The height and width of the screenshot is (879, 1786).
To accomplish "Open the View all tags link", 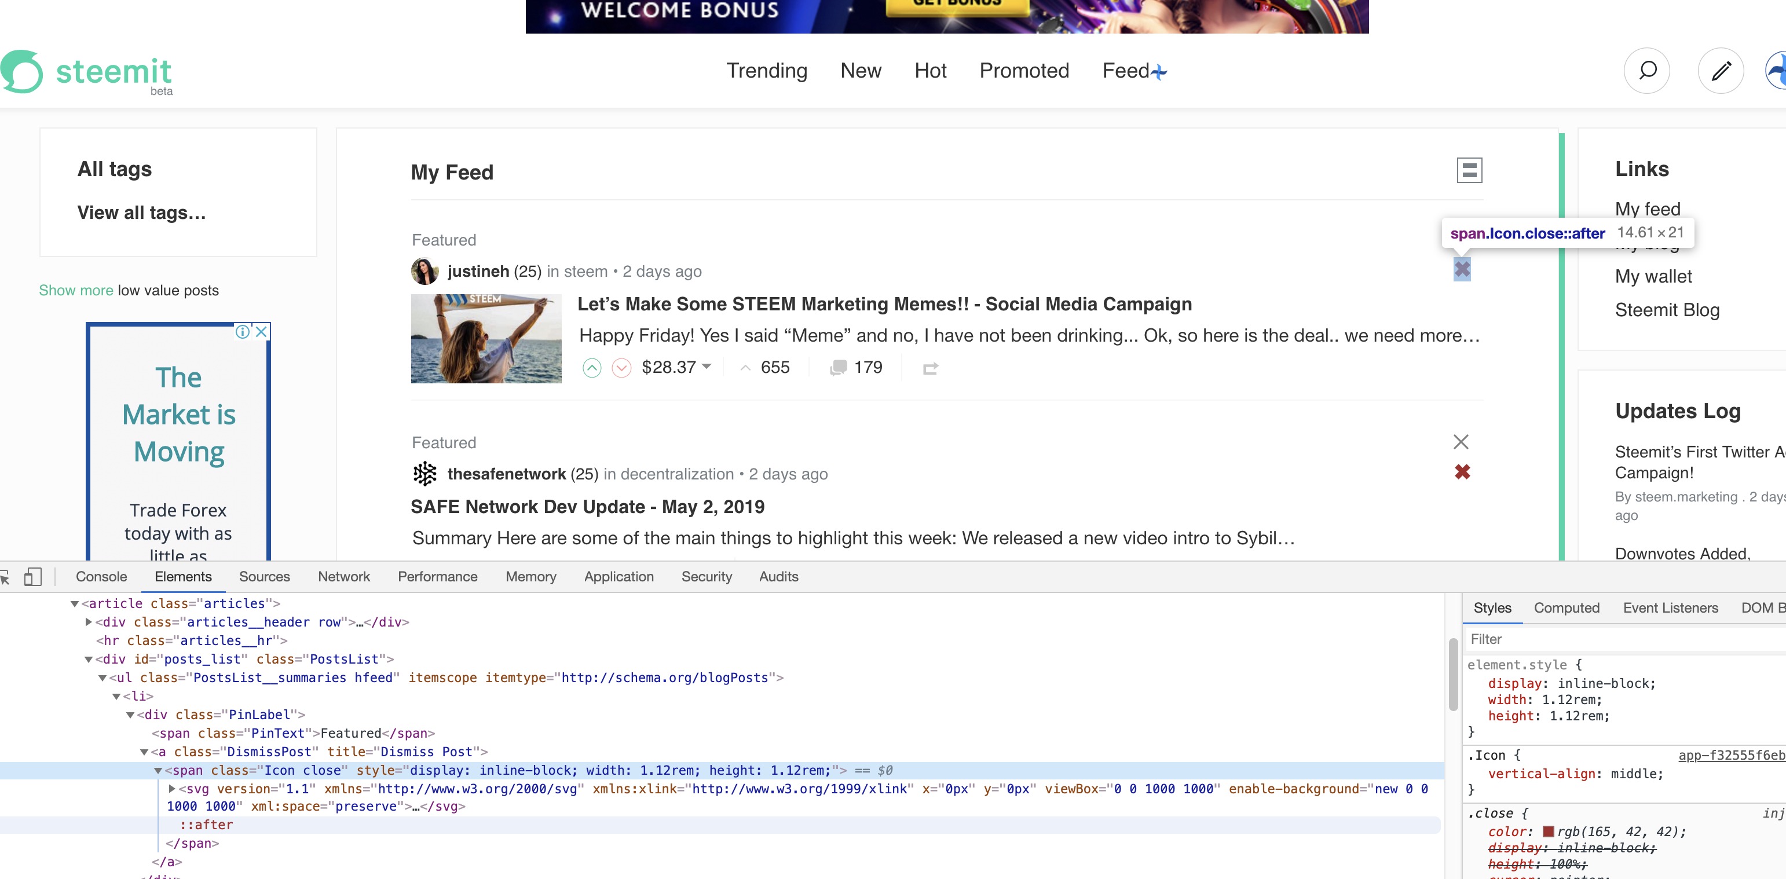I will click(x=141, y=213).
